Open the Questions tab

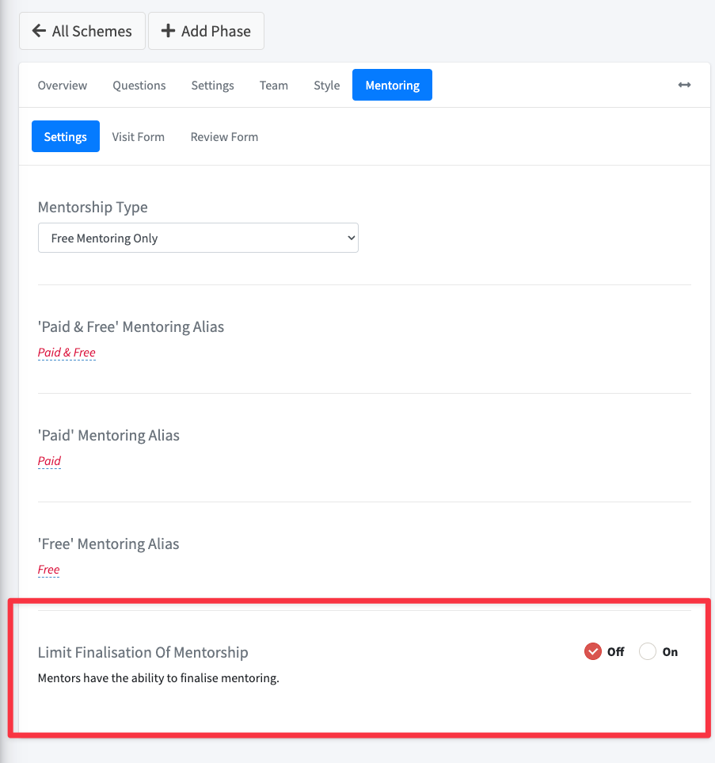coord(139,85)
